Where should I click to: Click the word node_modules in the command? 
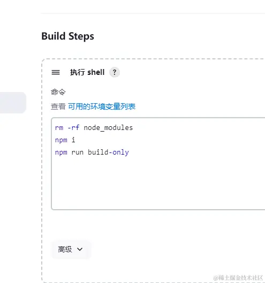click(x=108, y=128)
